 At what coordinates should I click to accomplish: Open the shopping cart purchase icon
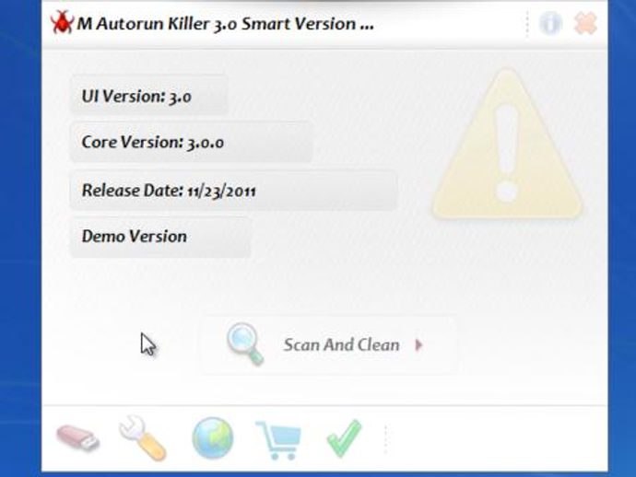click(x=278, y=440)
